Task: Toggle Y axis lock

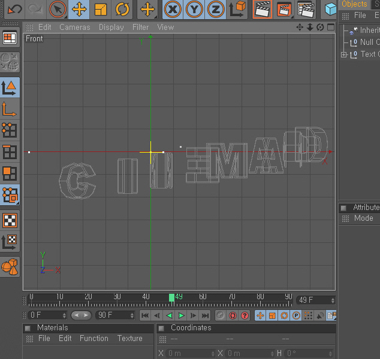Action: point(194,9)
